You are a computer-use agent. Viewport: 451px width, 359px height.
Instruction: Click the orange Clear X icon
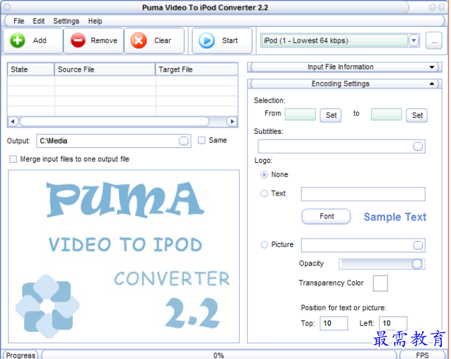pyautogui.click(x=138, y=40)
